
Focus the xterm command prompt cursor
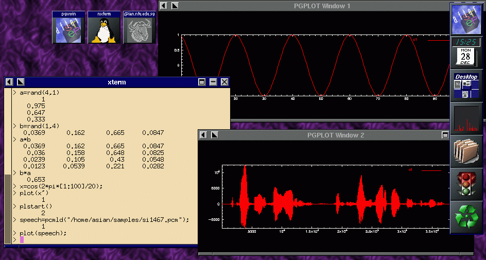pos(22,240)
